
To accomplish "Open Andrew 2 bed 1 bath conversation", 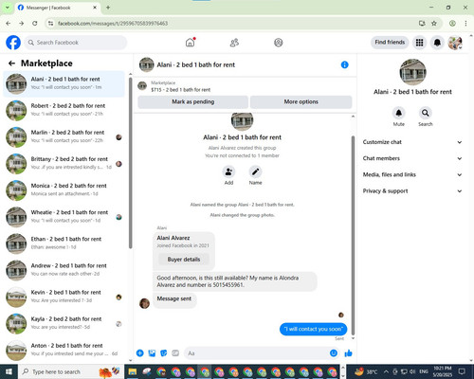I will (64, 269).
